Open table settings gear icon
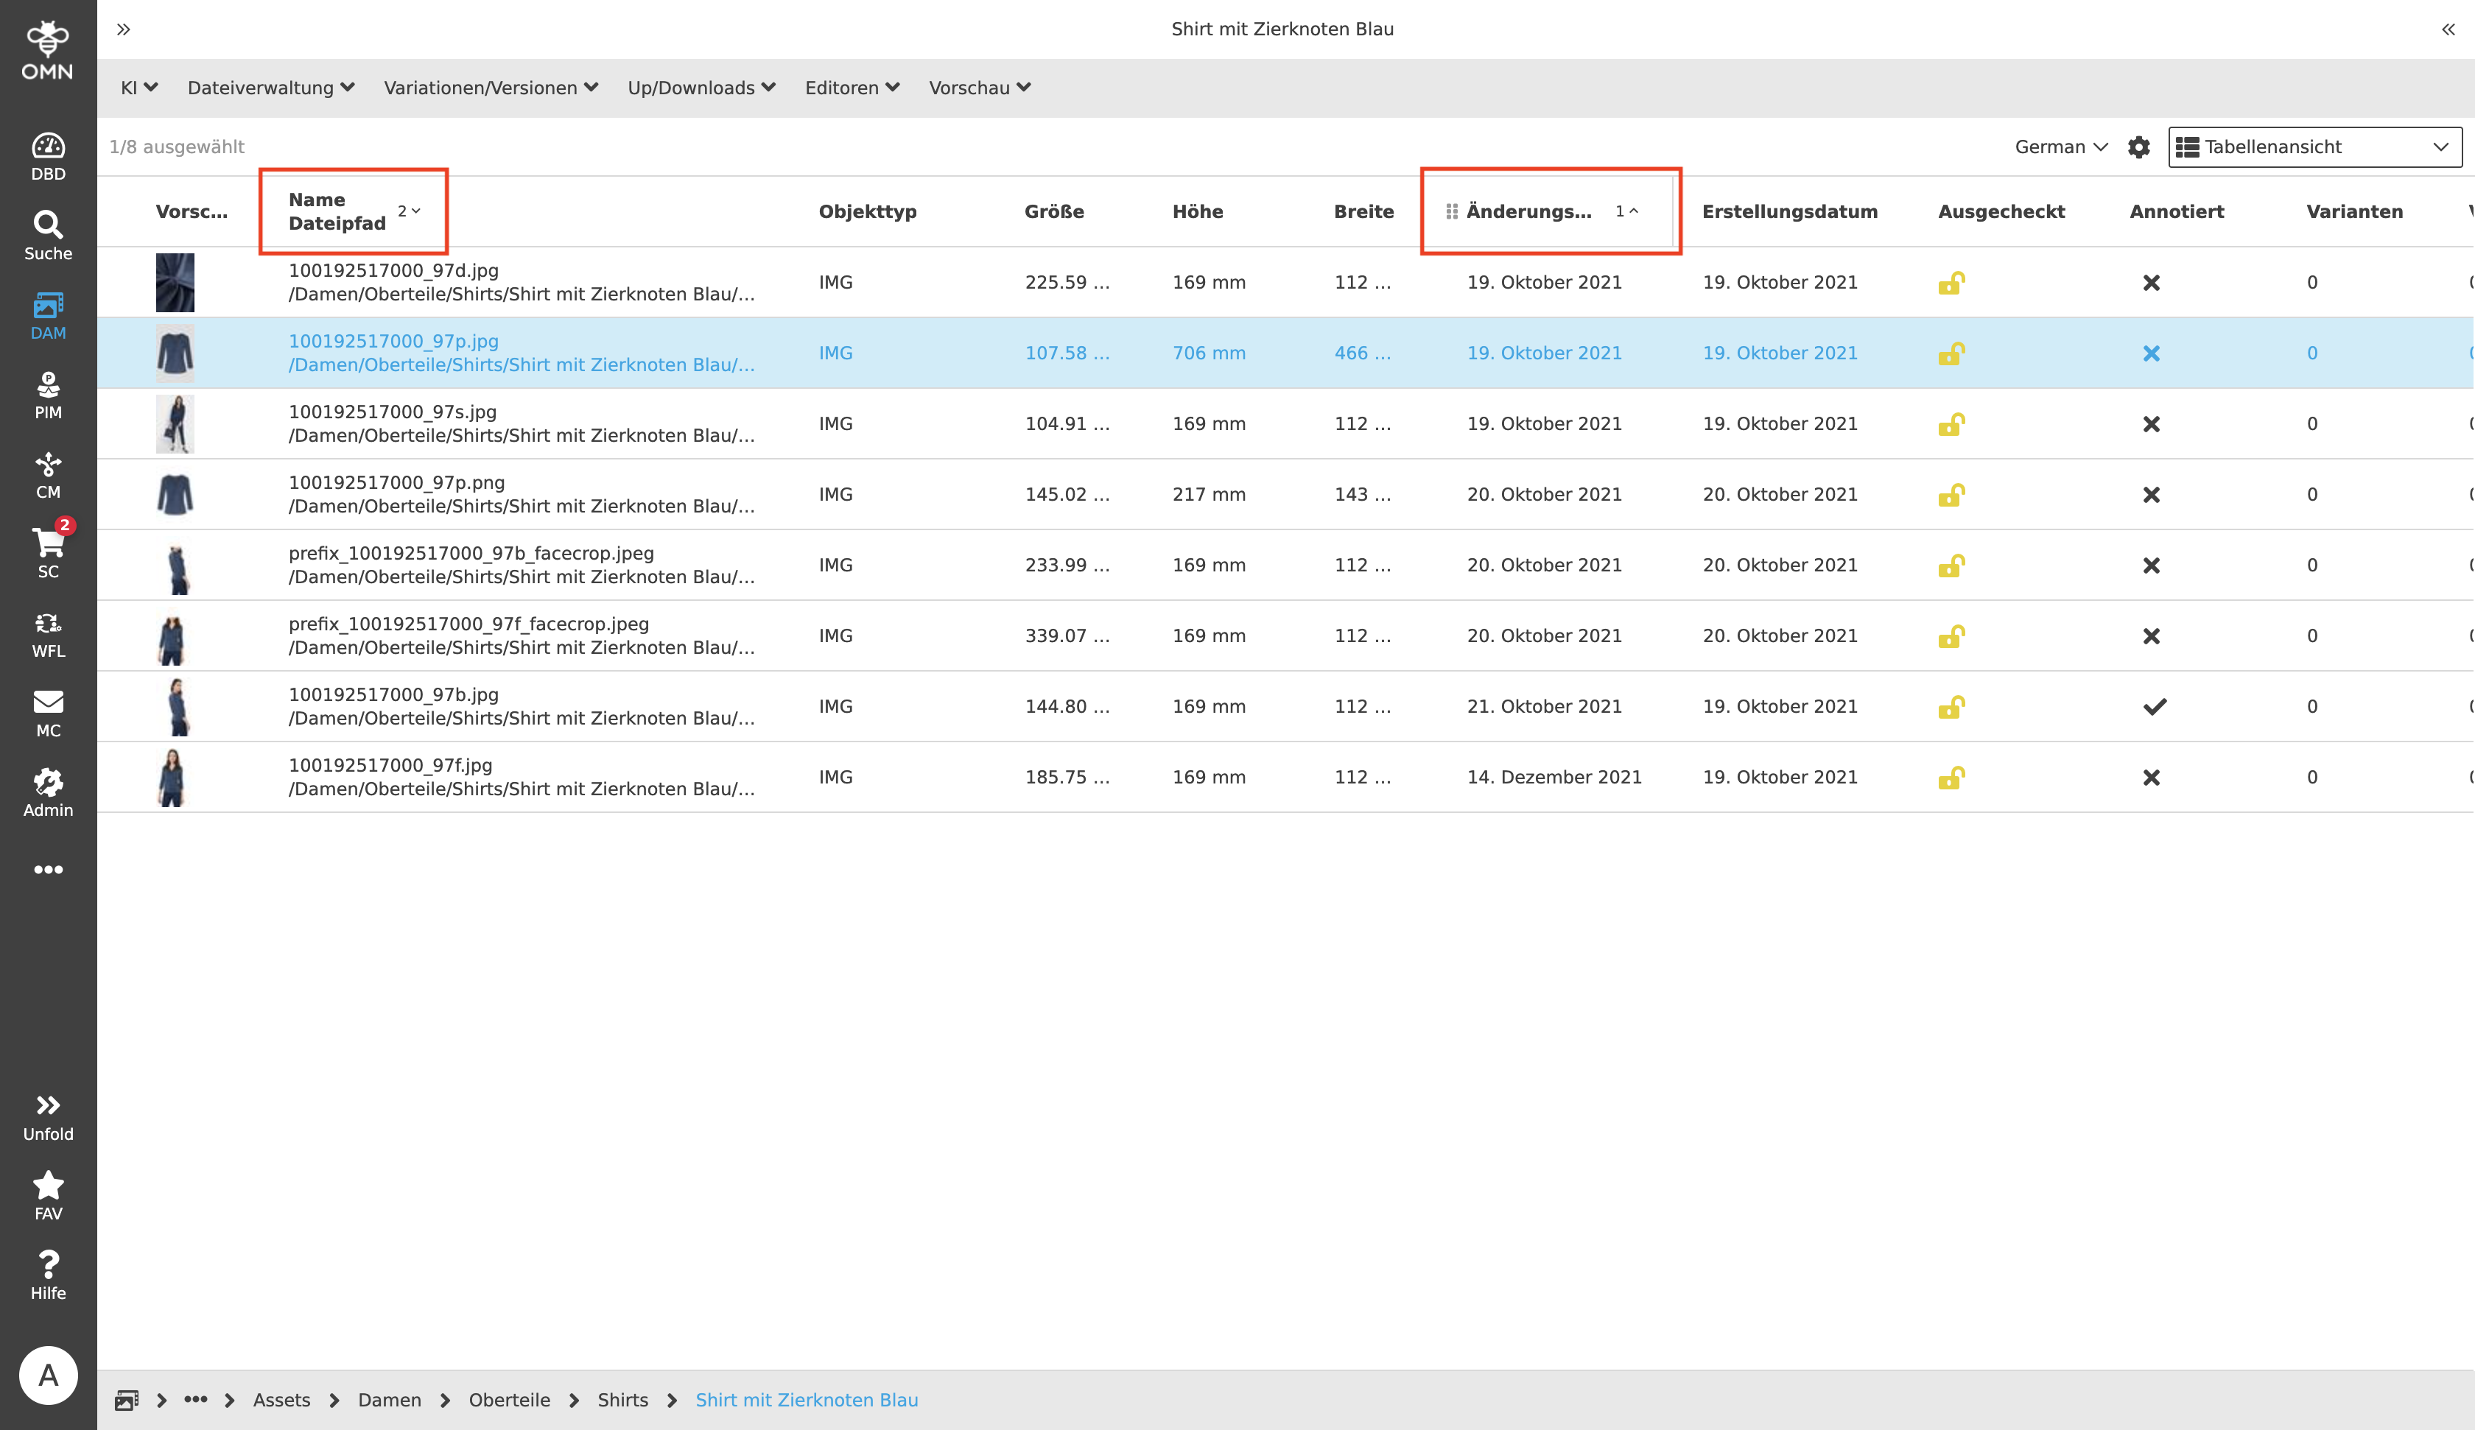2475x1430 pixels. click(x=2138, y=147)
